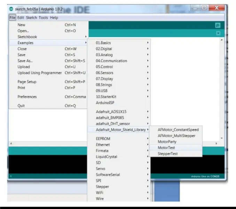The height and width of the screenshot is (209, 236).
Task: Click editor vertical scrollbar down arrow
Action: 221,138
